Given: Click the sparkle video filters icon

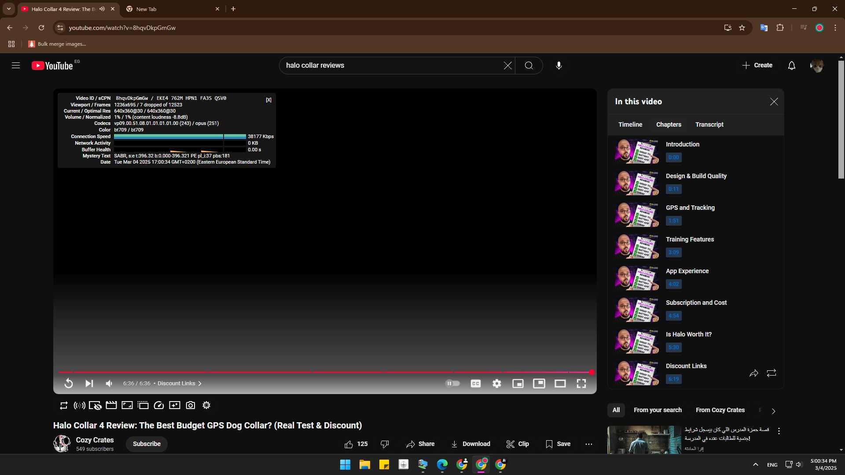Looking at the screenshot, I should 175,406.
